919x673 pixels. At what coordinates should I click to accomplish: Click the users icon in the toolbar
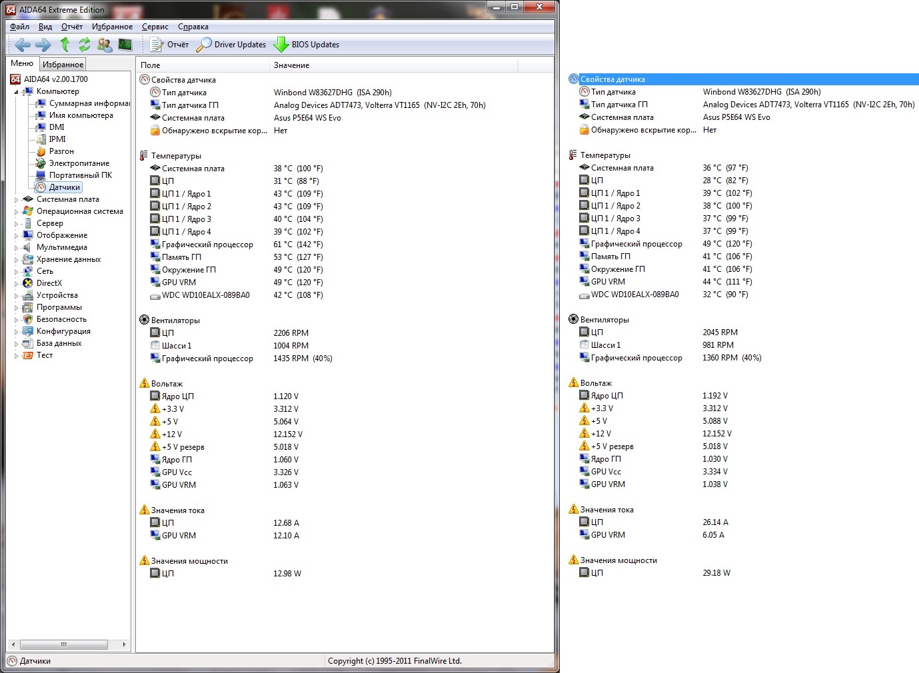tap(105, 45)
